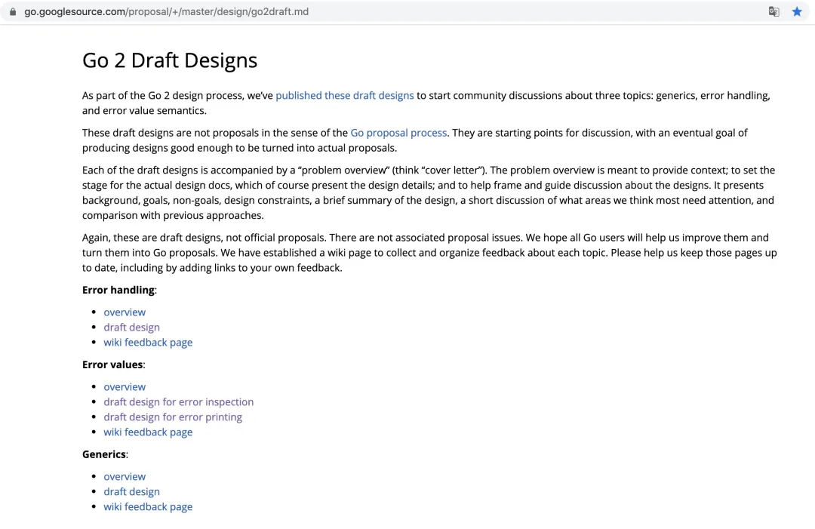Click the "Error values" section label
The width and height of the screenshot is (815, 529).
click(x=112, y=364)
